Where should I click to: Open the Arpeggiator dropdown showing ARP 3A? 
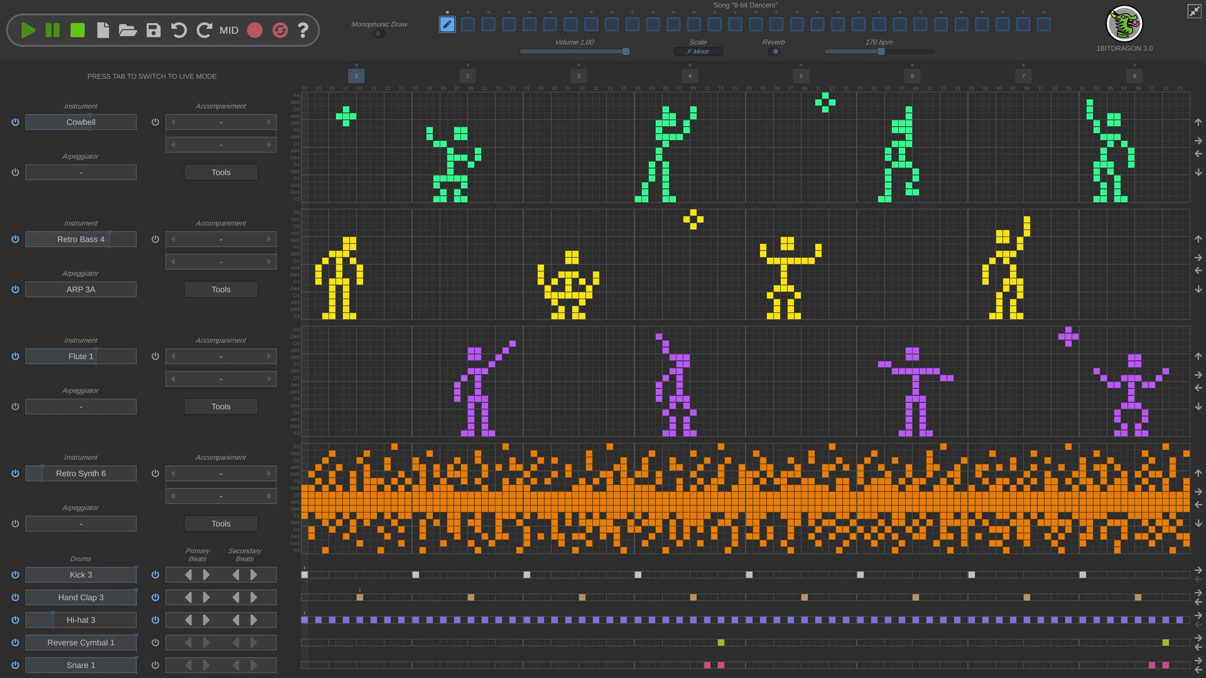(81, 289)
